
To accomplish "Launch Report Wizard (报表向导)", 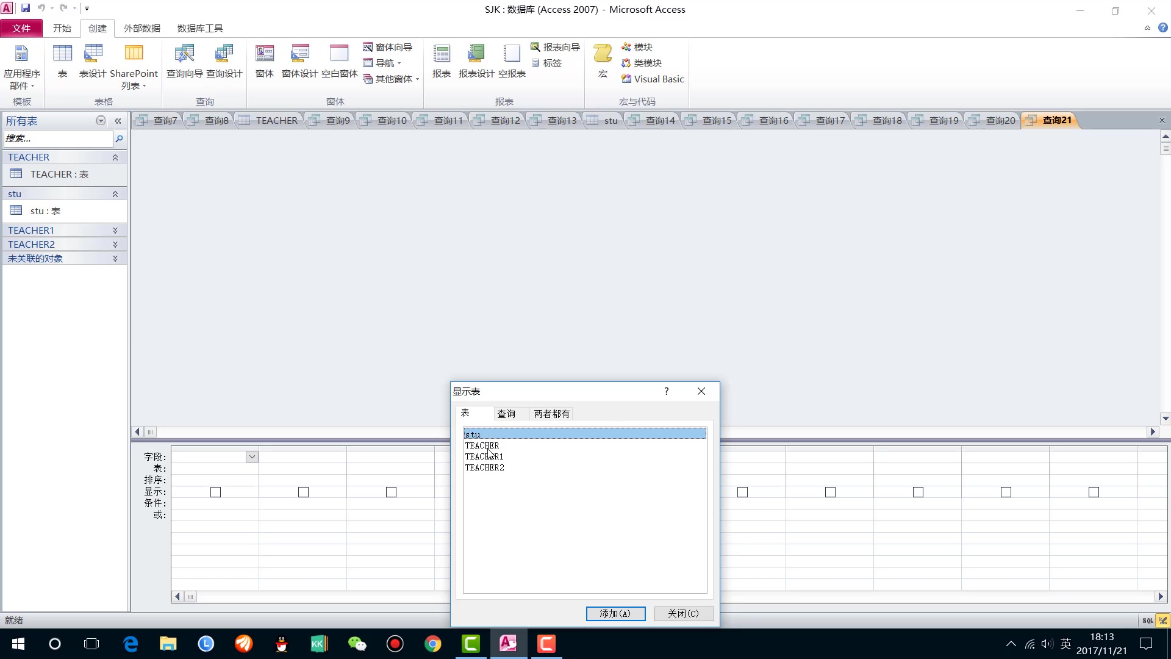I will point(555,47).
